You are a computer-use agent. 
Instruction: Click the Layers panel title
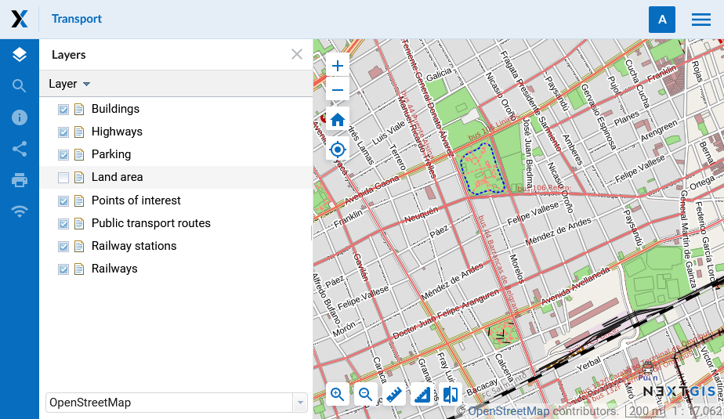click(x=69, y=55)
